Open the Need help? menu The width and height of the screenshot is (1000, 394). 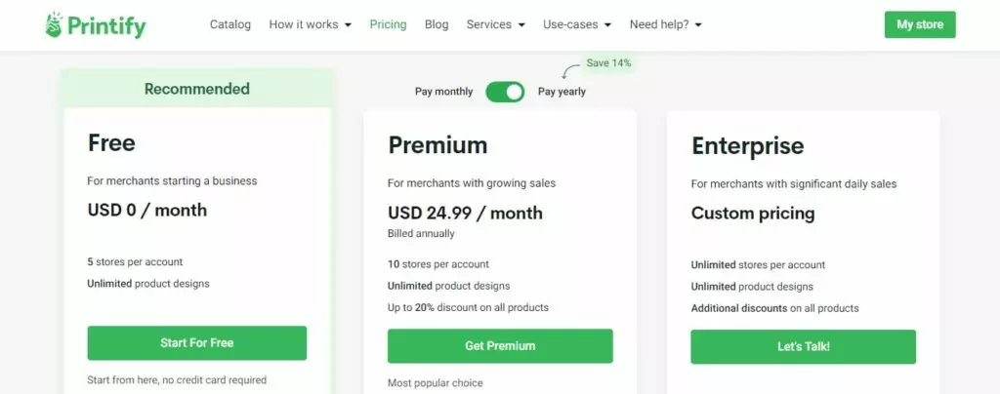pyautogui.click(x=665, y=24)
